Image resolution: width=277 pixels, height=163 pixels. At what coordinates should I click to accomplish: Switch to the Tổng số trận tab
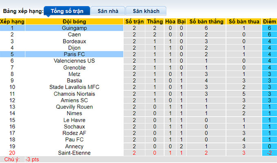pyautogui.click(x=67, y=11)
